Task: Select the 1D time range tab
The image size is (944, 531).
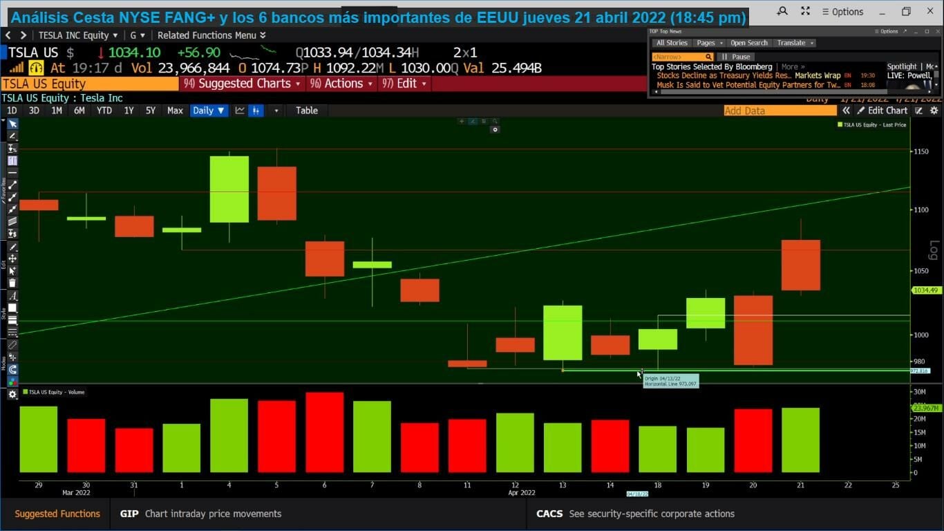Action: click(12, 111)
